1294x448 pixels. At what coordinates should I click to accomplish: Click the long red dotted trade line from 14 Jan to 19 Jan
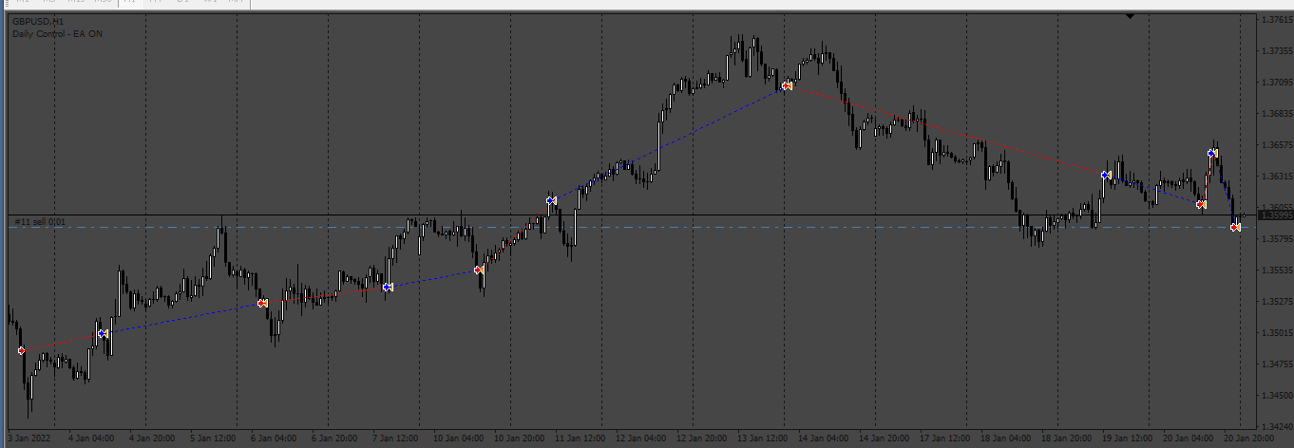(x=946, y=131)
